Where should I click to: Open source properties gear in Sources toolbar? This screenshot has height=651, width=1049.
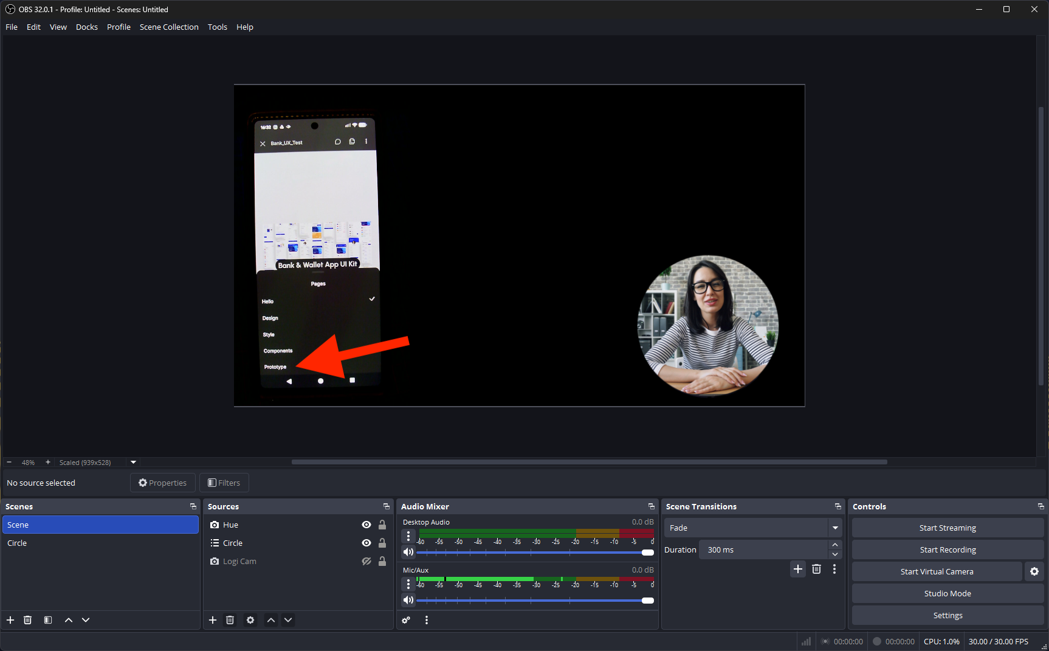point(250,620)
